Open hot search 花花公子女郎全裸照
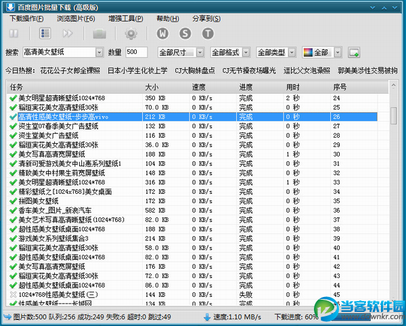The height and width of the screenshot is (326, 406). [x=70, y=70]
